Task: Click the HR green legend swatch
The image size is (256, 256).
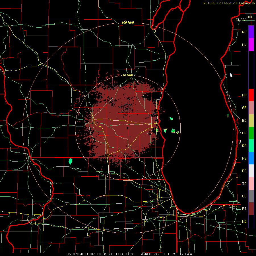Action: click(251, 133)
